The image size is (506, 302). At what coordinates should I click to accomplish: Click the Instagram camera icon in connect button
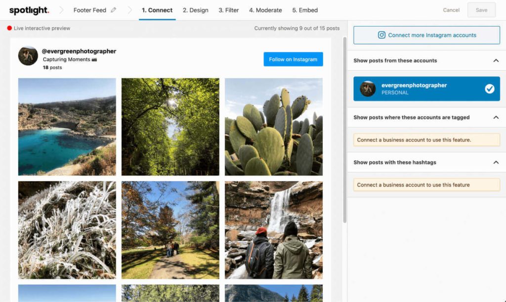(381, 35)
